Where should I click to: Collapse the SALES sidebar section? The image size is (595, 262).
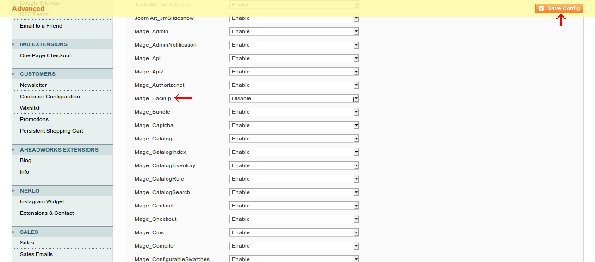pyautogui.click(x=62, y=232)
